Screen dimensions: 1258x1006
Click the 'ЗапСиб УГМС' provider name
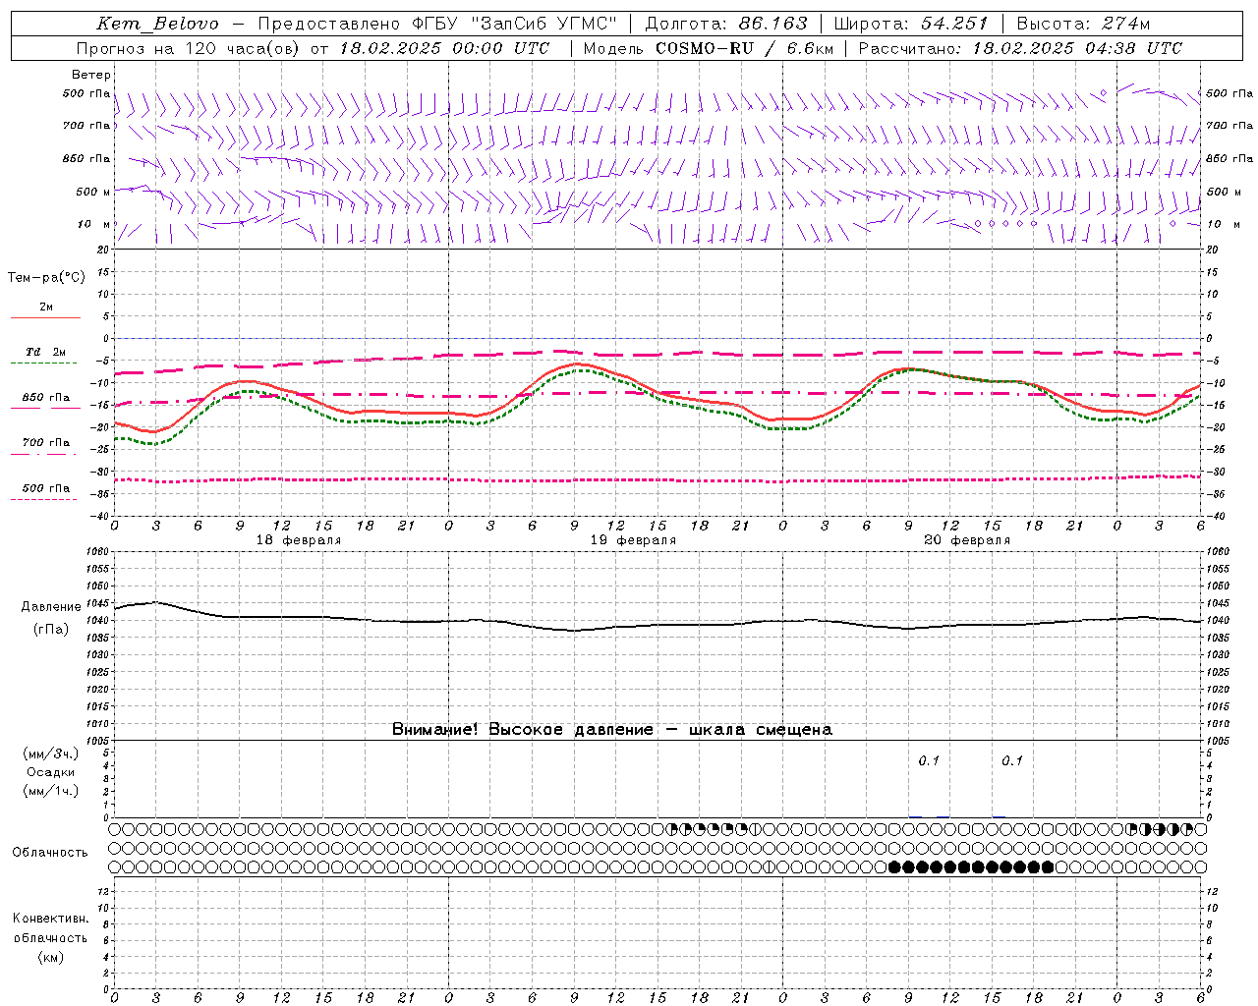tap(544, 24)
